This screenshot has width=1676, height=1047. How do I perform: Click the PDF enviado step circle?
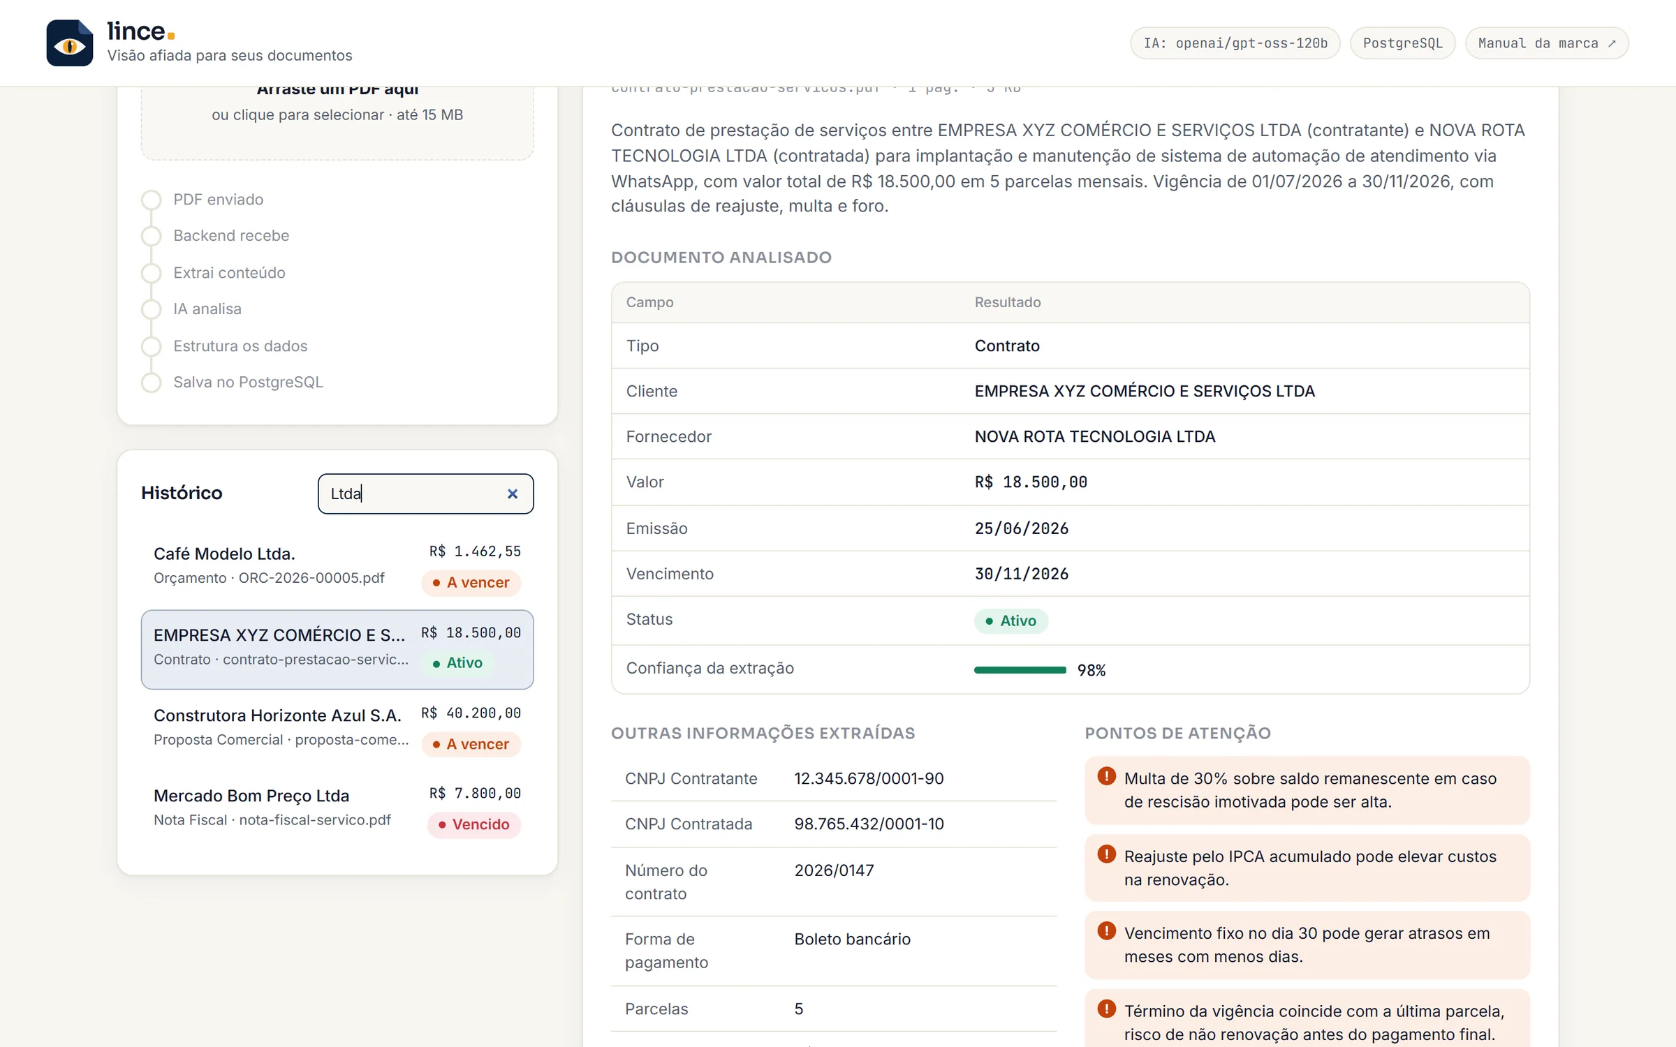click(x=151, y=200)
